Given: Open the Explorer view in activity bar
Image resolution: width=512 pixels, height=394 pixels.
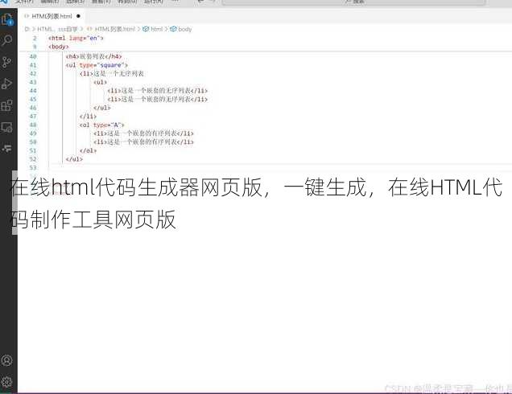Looking at the screenshot, I should pyautogui.click(x=7, y=19).
